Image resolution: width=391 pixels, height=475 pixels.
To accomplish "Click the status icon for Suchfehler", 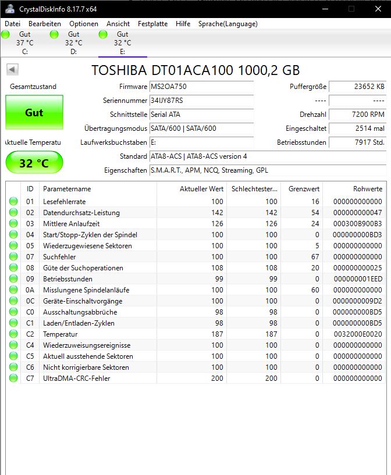I will [13, 256].
